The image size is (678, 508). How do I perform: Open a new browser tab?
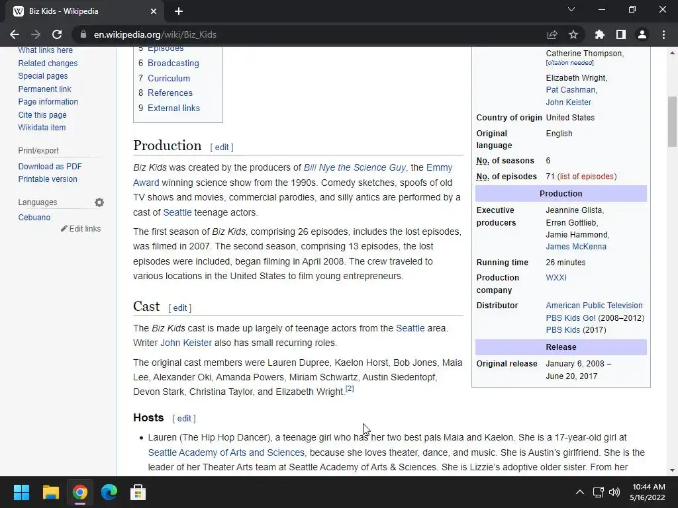click(179, 11)
